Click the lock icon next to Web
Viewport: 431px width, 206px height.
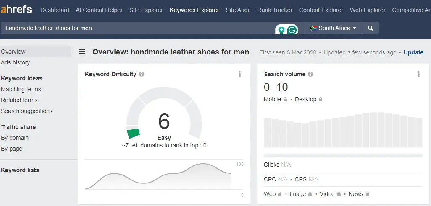point(279,194)
